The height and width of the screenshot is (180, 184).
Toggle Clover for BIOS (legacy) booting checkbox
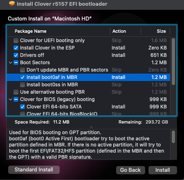(16, 99)
